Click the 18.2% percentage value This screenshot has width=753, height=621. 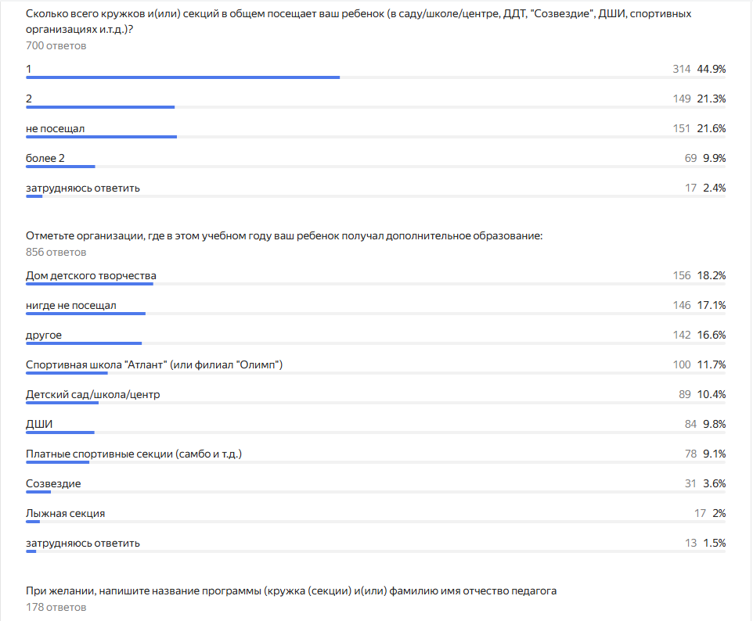click(712, 275)
